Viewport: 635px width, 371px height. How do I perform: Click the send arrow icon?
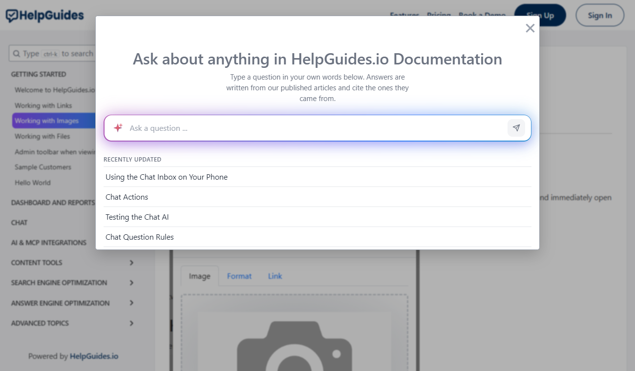tap(516, 128)
